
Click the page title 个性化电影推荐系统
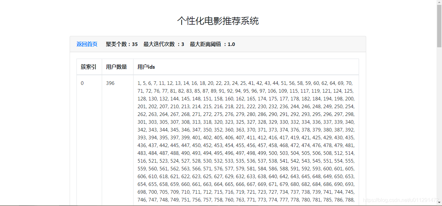[x=217, y=20]
